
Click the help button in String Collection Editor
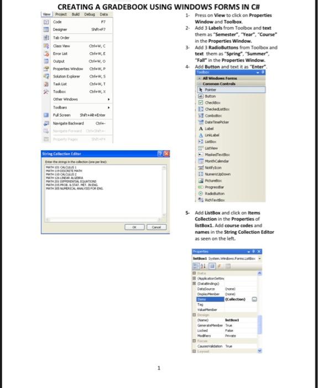160,154
